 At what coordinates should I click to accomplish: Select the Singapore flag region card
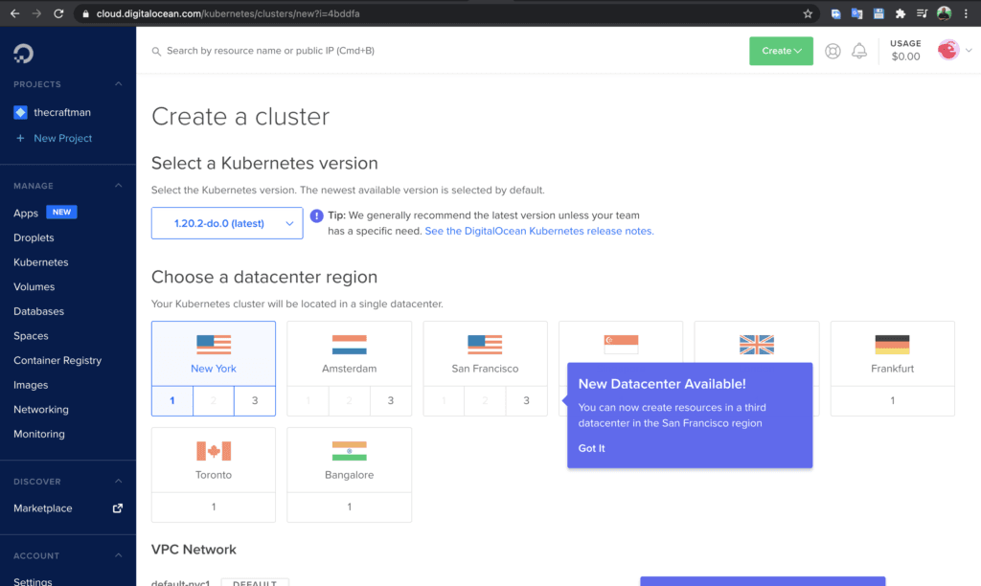[x=621, y=343]
